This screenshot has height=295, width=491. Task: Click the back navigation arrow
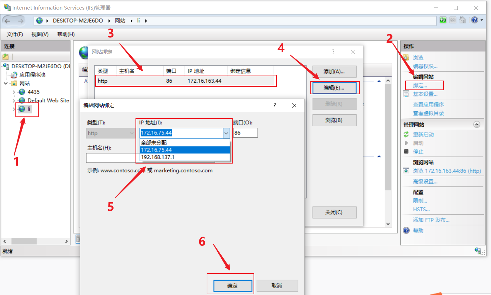click(x=7, y=20)
